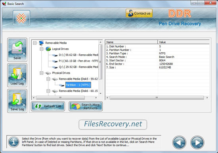Screen dimensions: 218x153
Task: Select the D:\ 59.62 GB removable drive
Action: point(78,55)
